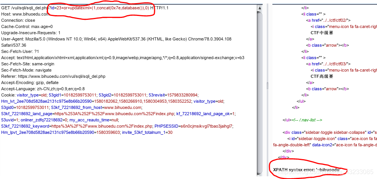Click the PHPSESSID cookie value
Screen dimensions: 377x179
click(x=206, y=126)
